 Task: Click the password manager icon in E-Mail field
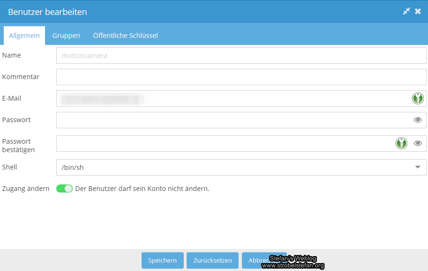(417, 98)
